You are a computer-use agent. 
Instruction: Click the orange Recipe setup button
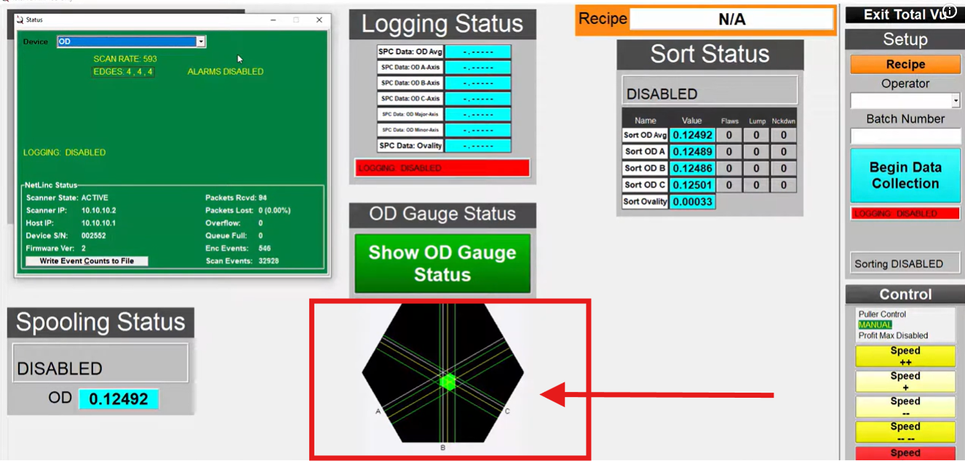click(905, 65)
